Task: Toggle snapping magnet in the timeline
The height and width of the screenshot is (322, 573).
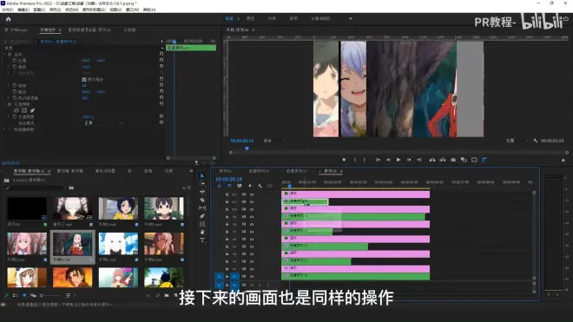Action: click(229, 186)
